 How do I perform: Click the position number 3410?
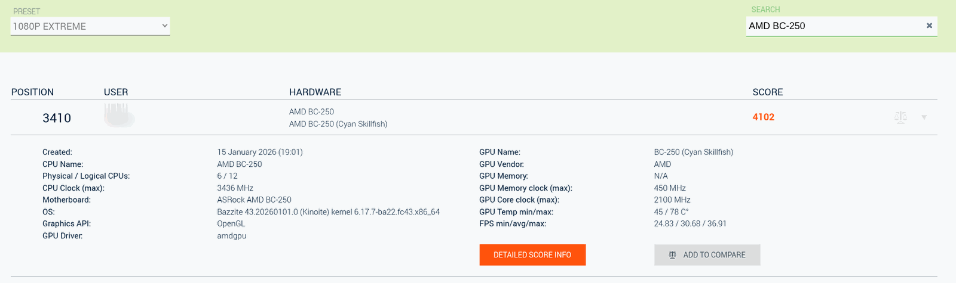(57, 118)
